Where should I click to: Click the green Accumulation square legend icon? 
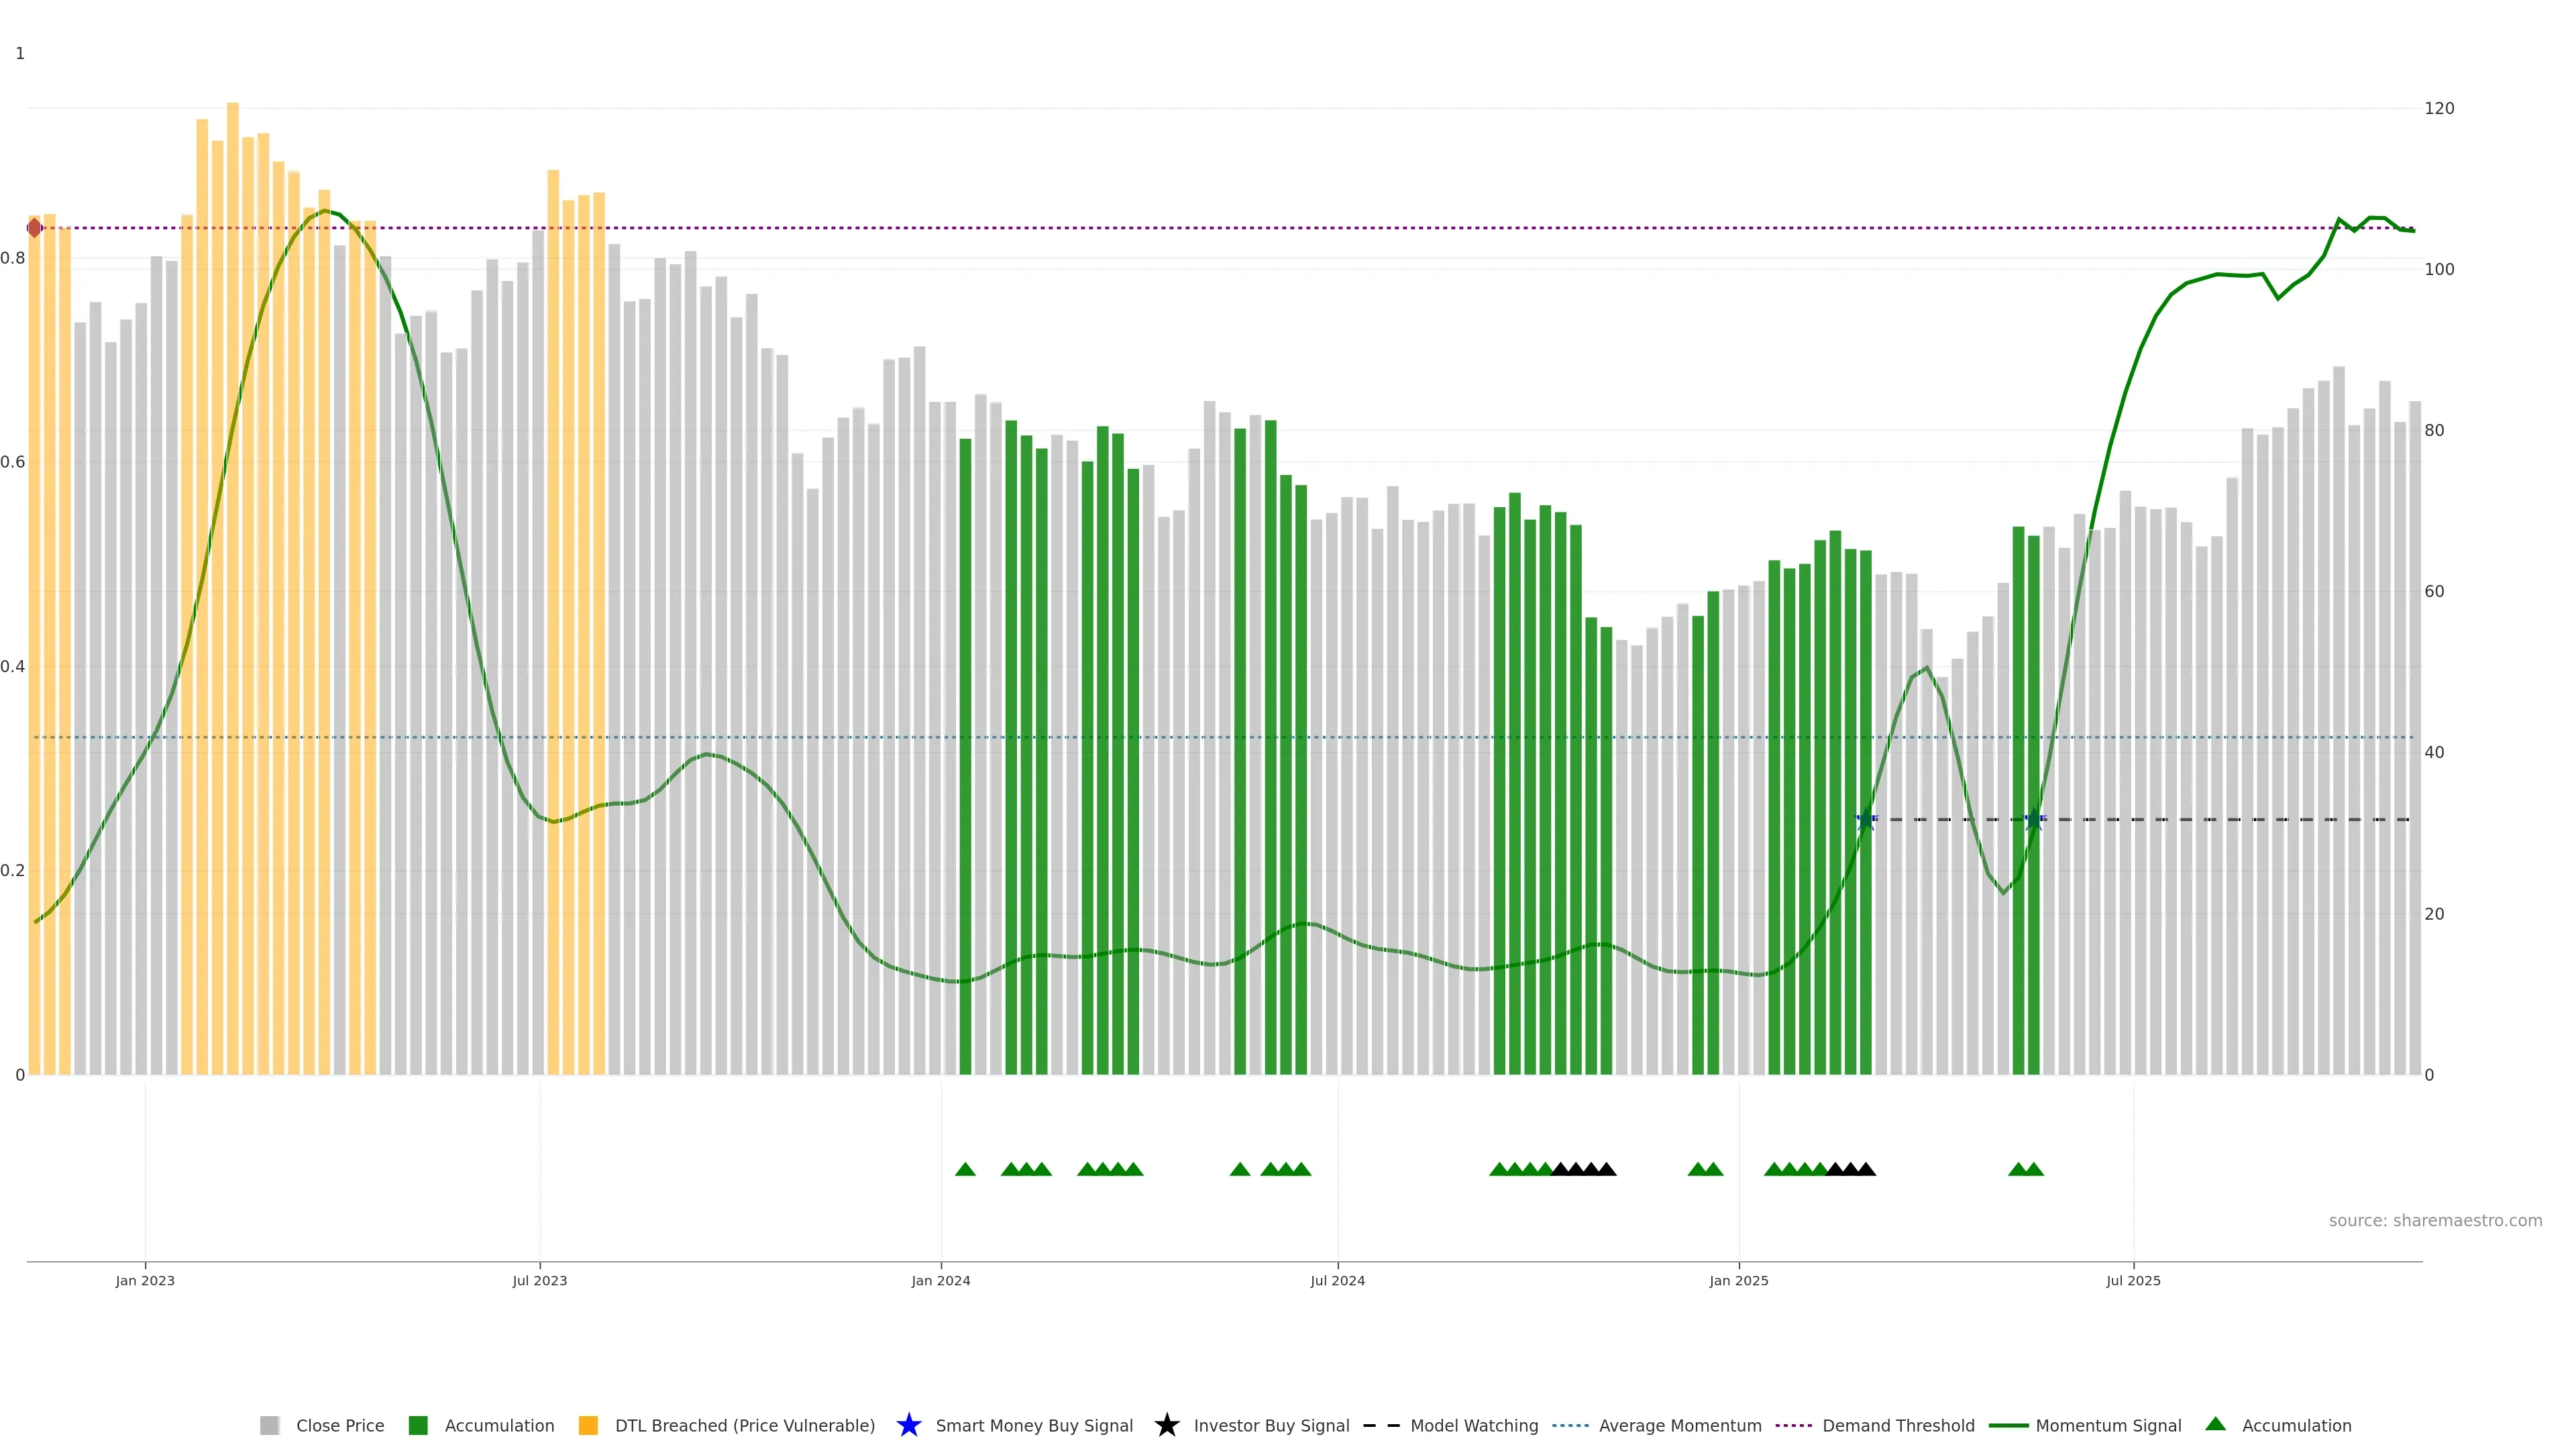[418, 1425]
